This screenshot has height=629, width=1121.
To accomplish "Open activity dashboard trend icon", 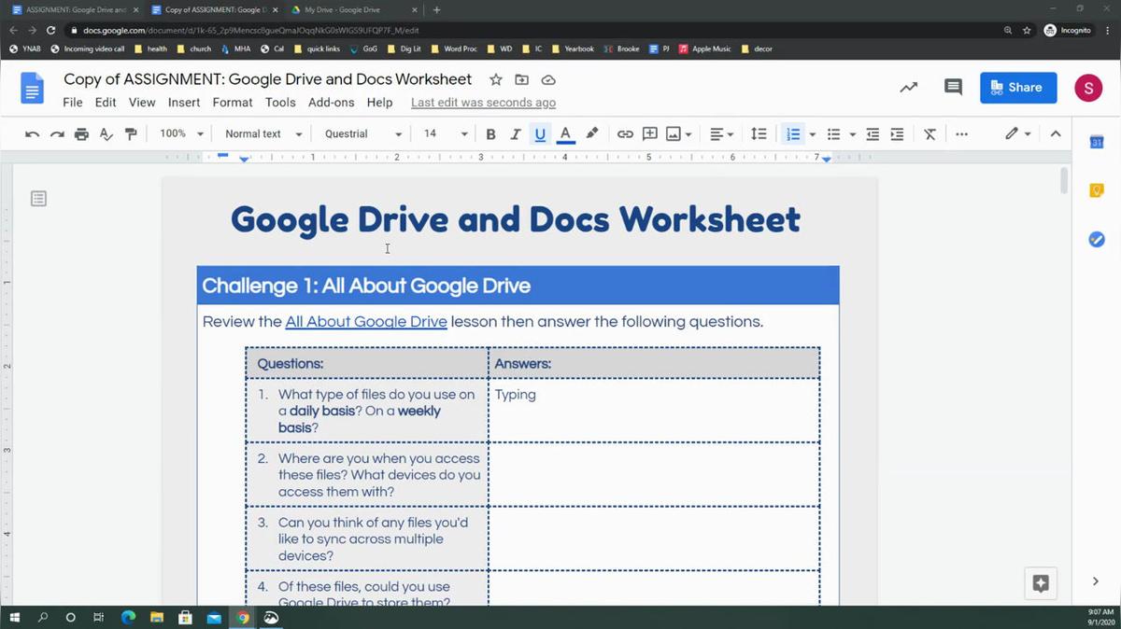I will (x=908, y=87).
